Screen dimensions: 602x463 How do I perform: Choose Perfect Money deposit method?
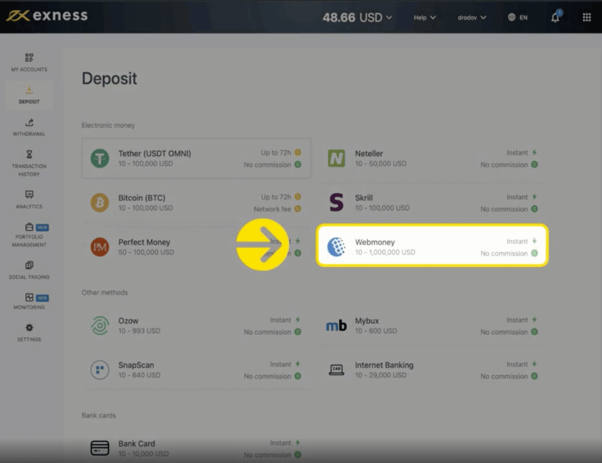pos(196,247)
